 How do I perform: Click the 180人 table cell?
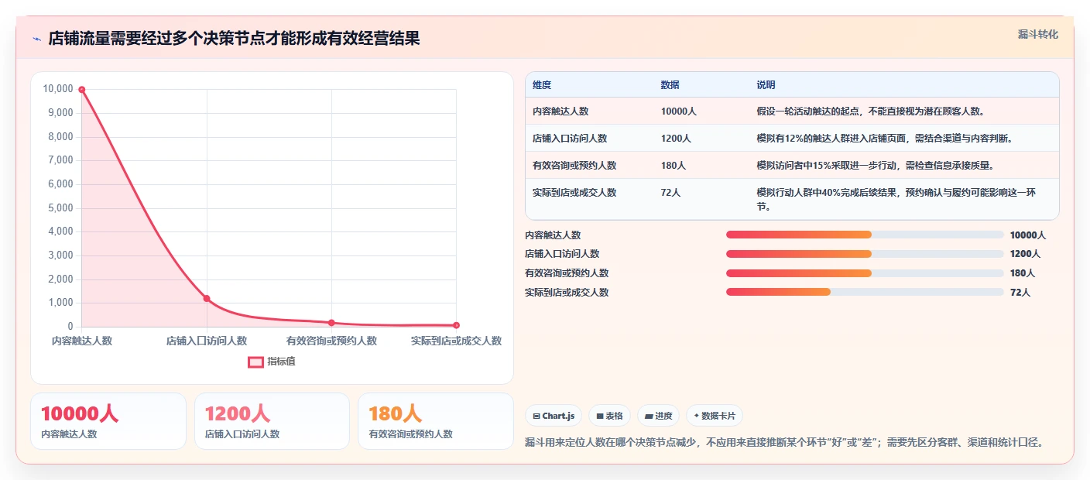pos(674,166)
